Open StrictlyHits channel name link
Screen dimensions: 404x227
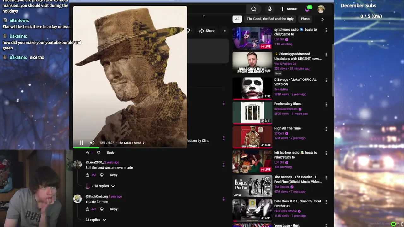coord(281,89)
